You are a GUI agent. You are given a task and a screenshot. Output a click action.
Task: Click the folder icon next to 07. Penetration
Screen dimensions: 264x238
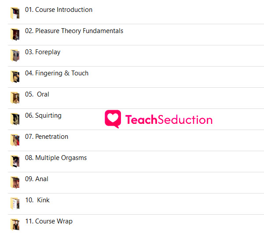[15, 140]
